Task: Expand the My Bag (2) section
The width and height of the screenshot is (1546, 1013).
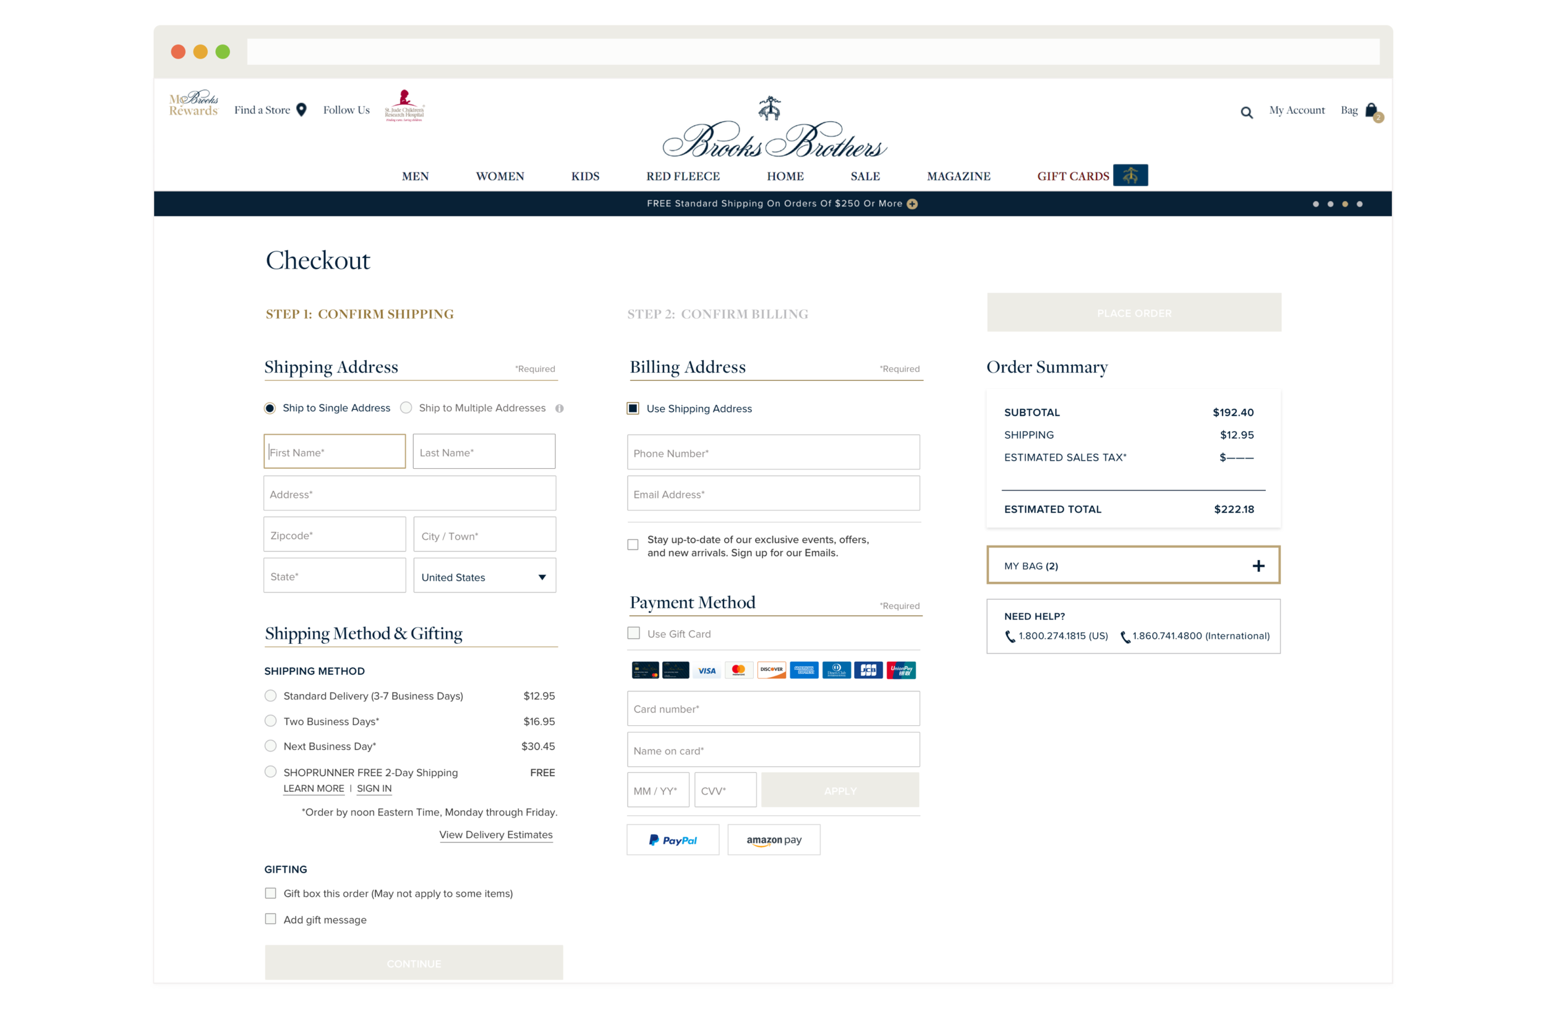Action: (1134, 566)
